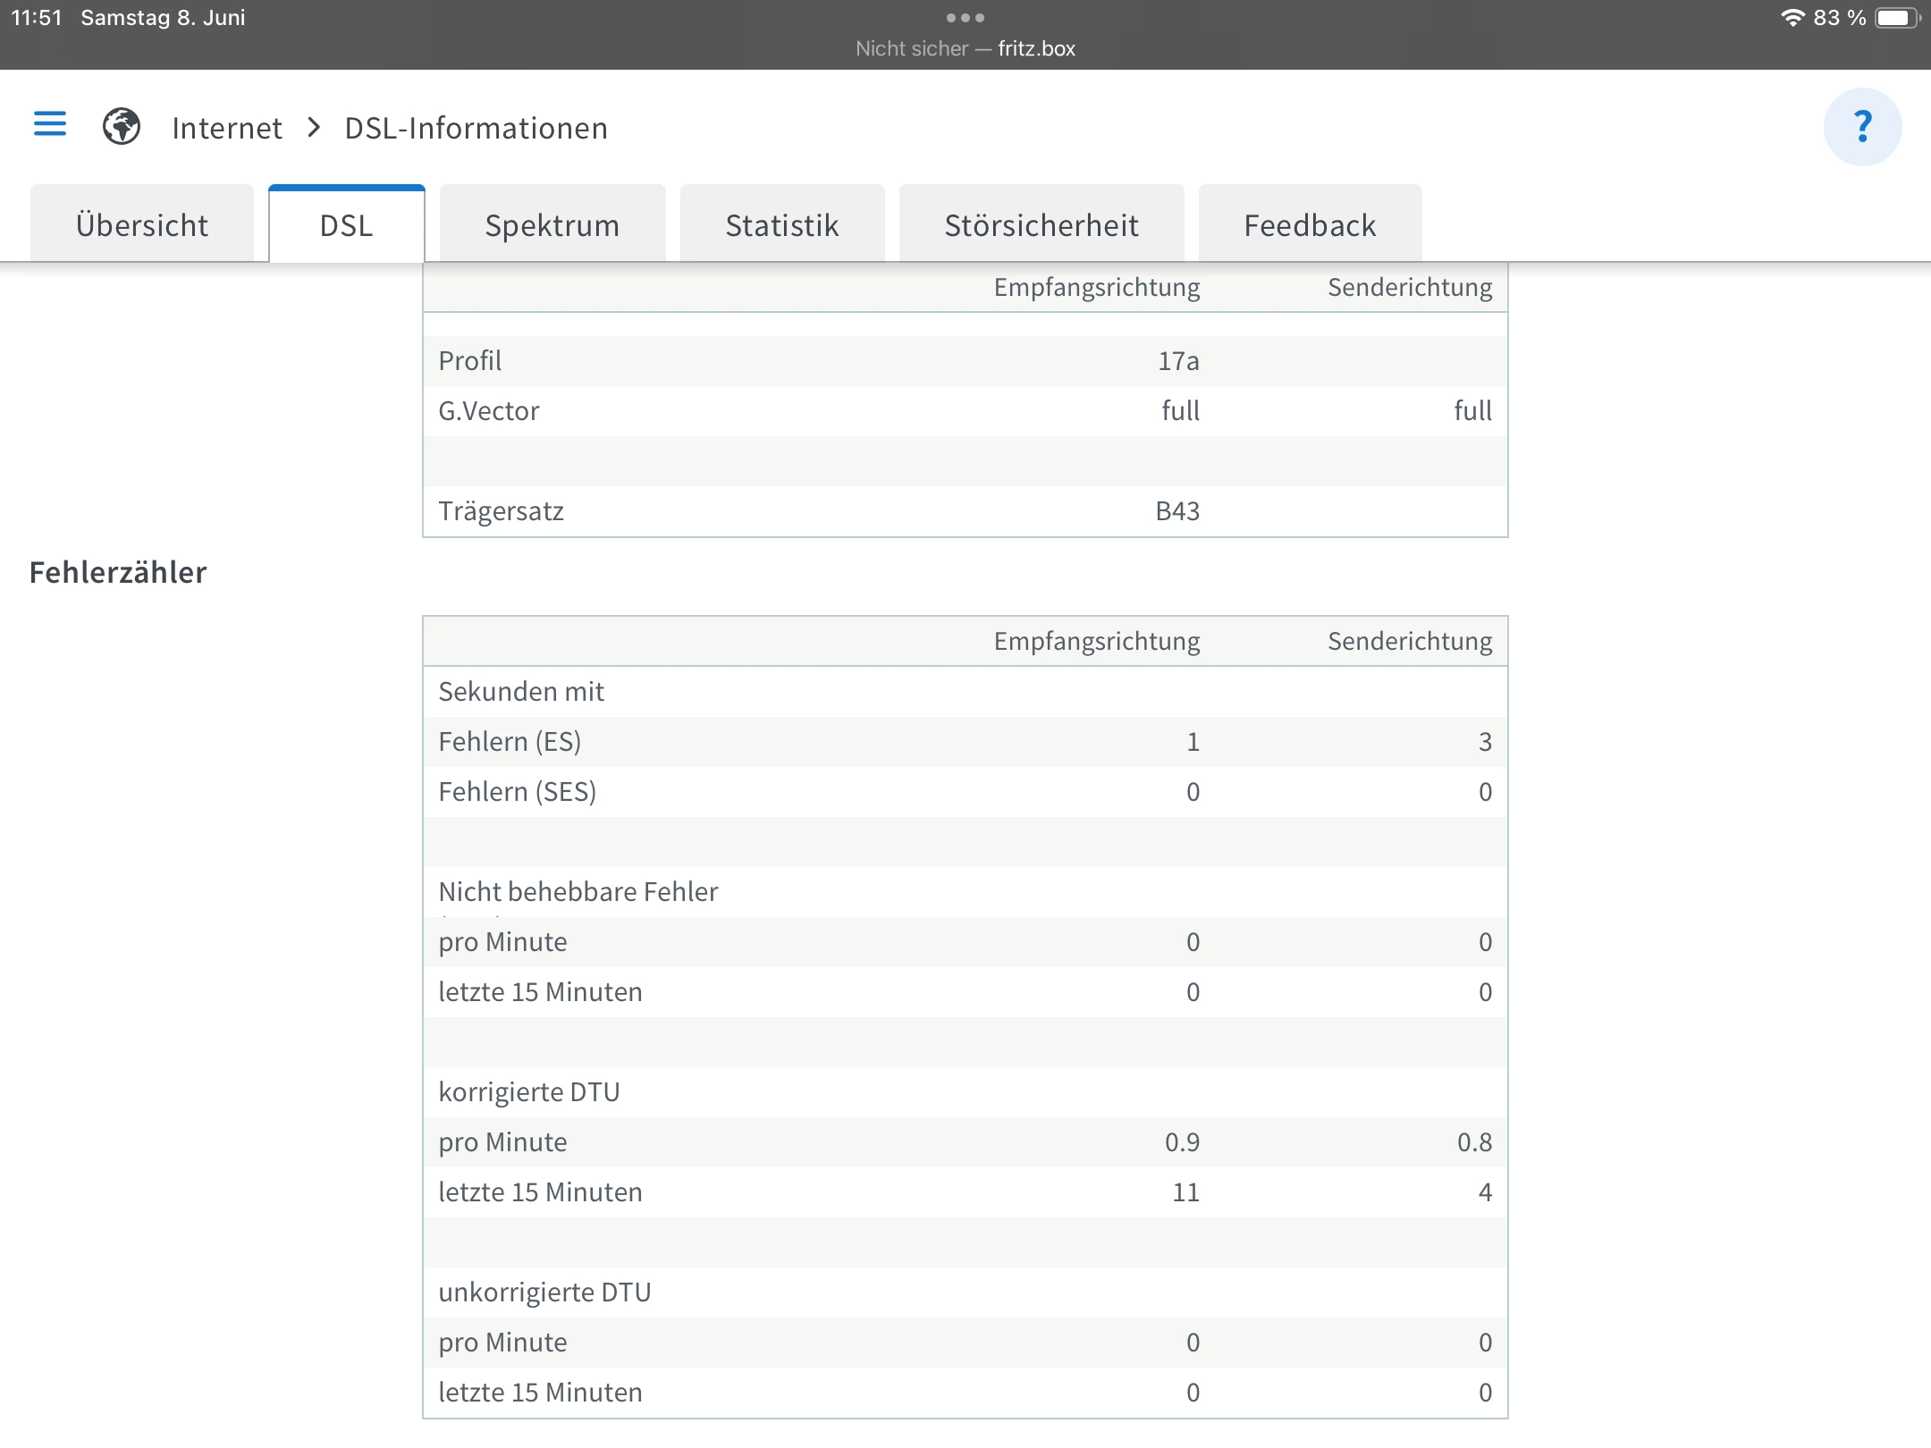Tap the Wi-Fi status icon
Image resolution: width=1931 pixels, height=1448 pixels.
[x=1792, y=18]
